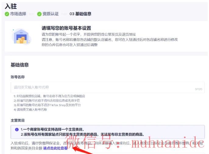The width and height of the screenshot is (209, 154).
Task: Click the 0/120 character counter
Action: click(x=198, y=89)
